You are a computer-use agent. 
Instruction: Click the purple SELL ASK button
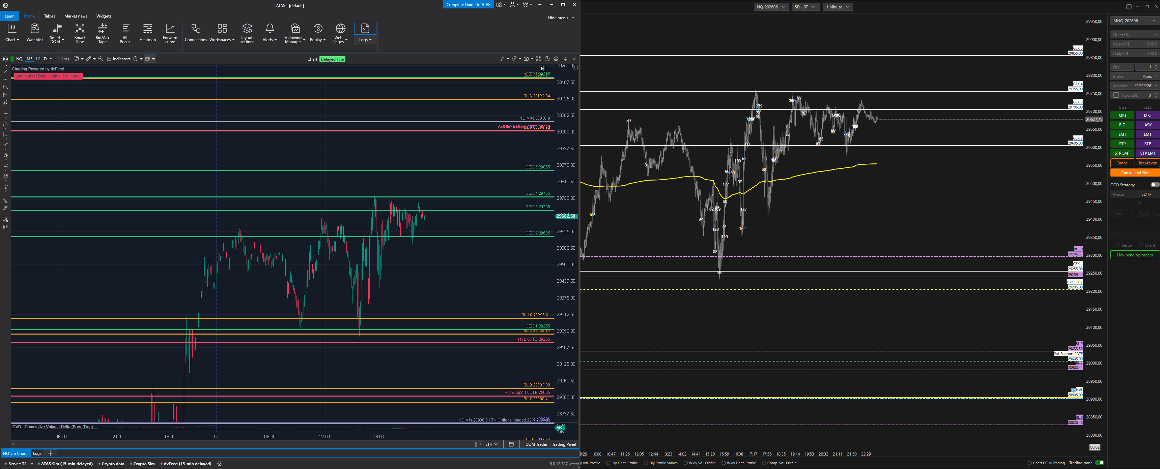pyautogui.click(x=1148, y=125)
